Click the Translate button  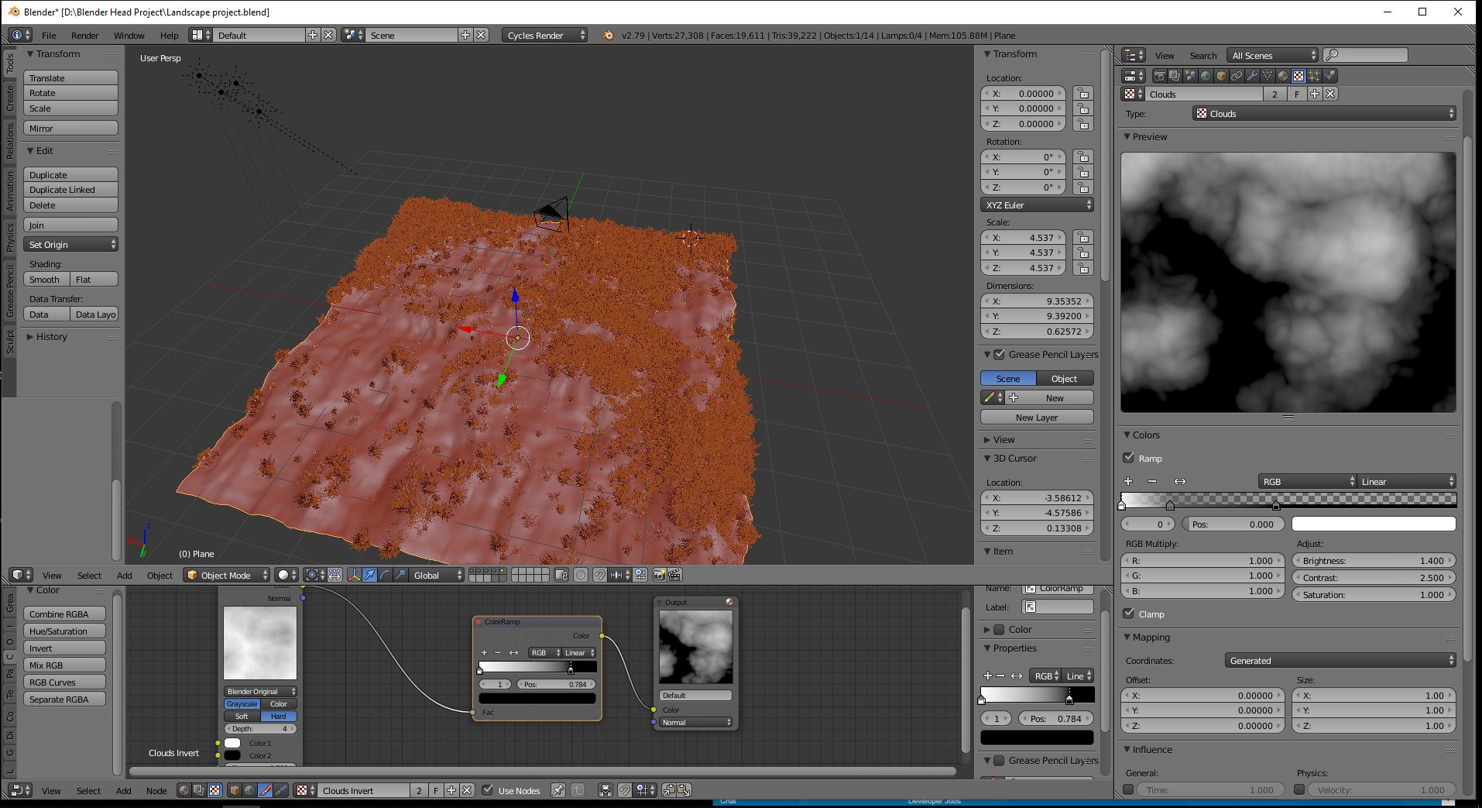(x=71, y=77)
